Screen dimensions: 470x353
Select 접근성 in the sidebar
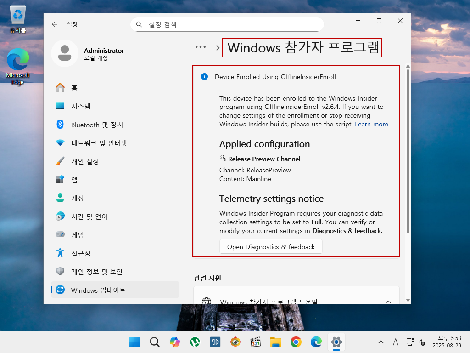(115, 253)
